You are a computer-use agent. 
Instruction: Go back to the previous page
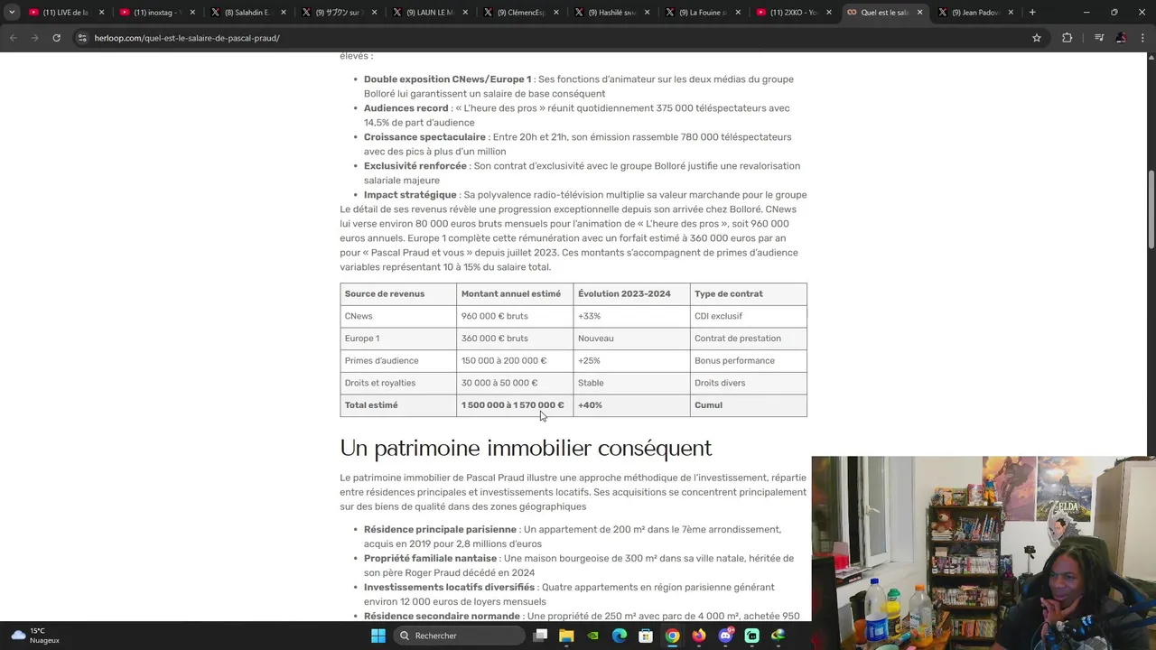13,38
